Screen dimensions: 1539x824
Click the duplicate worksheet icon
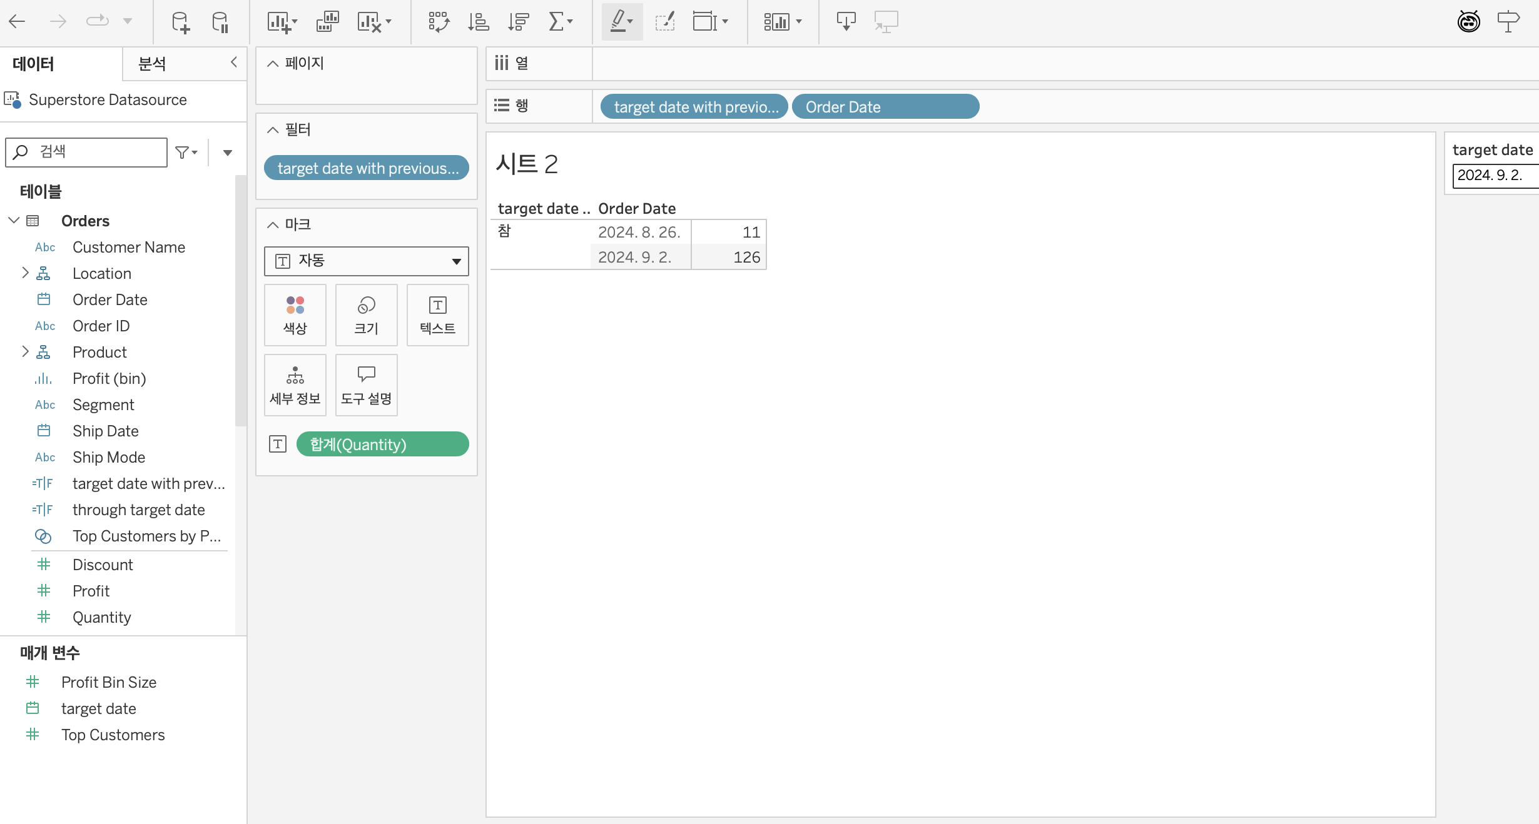(x=327, y=23)
